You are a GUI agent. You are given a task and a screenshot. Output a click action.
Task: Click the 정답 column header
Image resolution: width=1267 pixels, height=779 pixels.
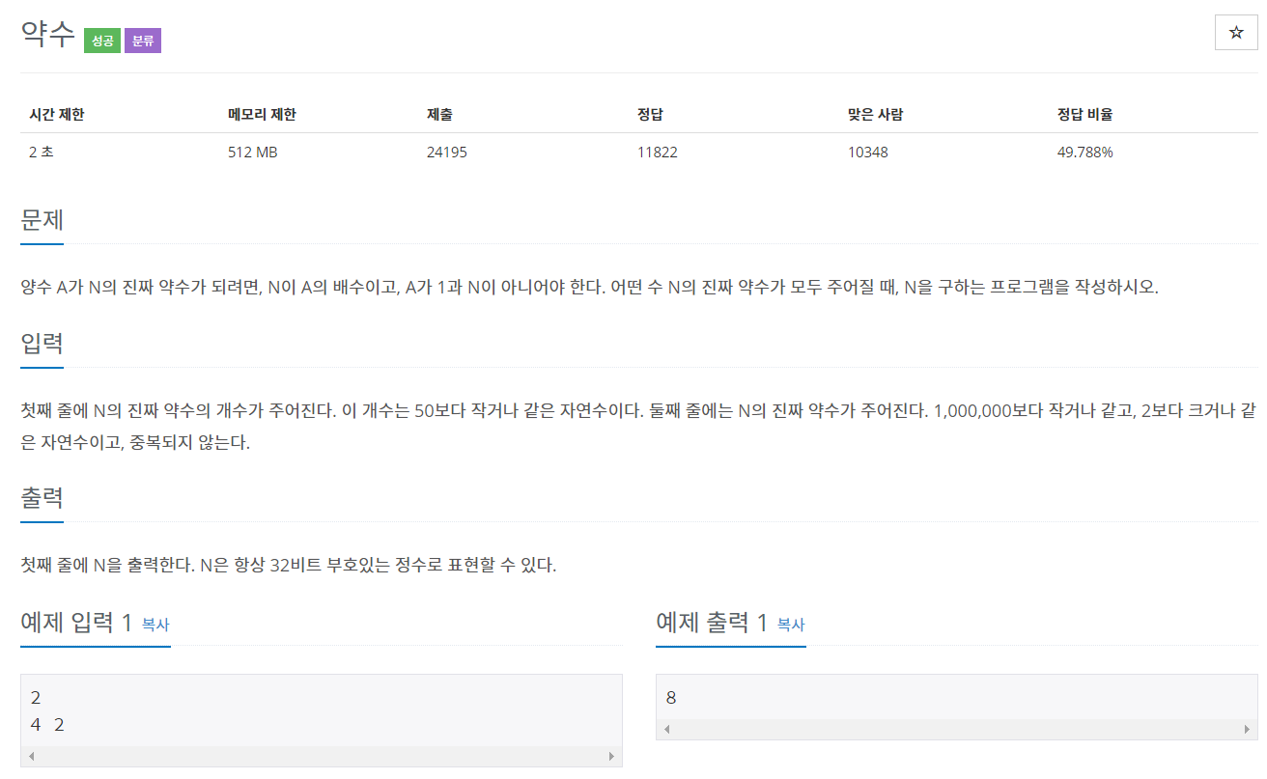tap(650, 115)
